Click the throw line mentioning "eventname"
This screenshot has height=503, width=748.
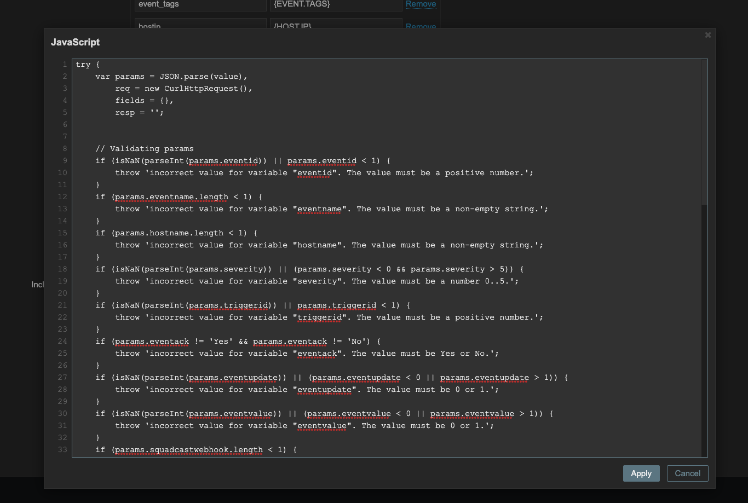(x=331, y=209)
